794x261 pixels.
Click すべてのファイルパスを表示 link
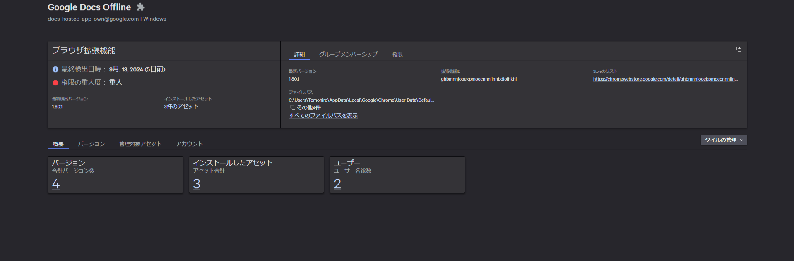tap(323, 116)
